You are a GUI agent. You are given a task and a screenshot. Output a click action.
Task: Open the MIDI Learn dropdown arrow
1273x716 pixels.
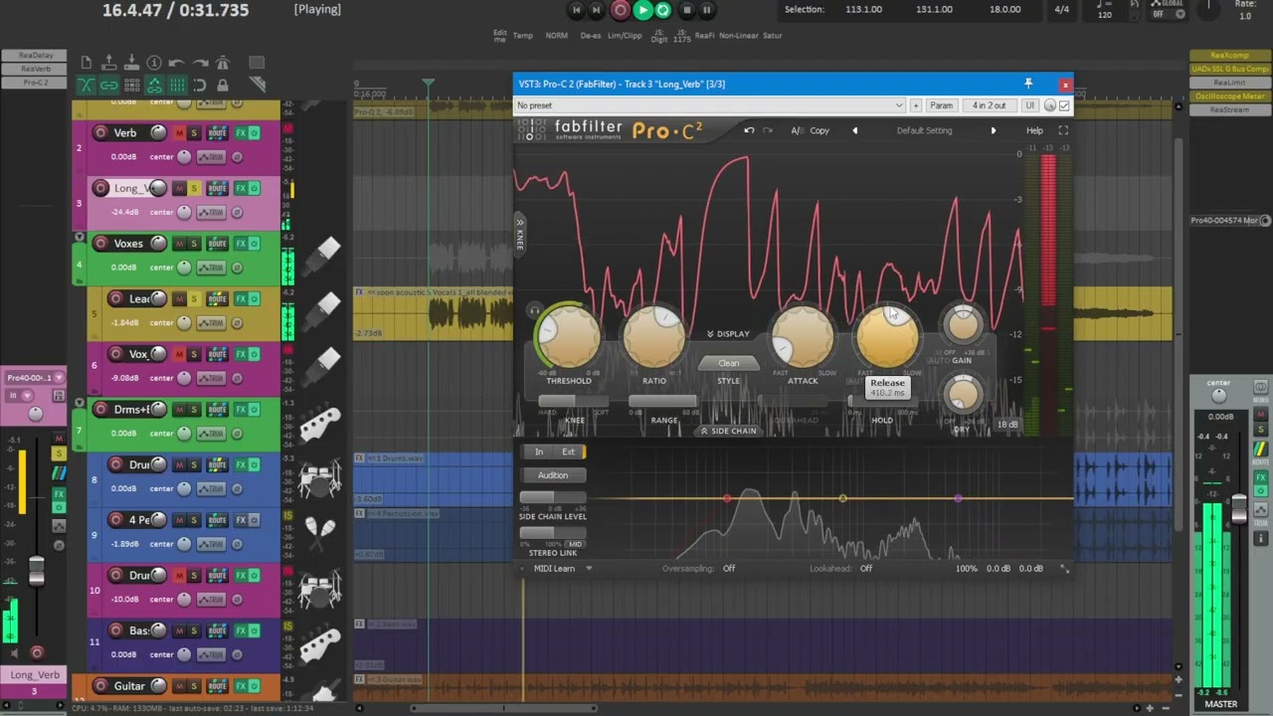coord(589,569)
